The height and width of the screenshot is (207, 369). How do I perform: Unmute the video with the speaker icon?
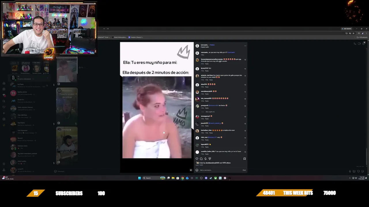click(191, 170)
